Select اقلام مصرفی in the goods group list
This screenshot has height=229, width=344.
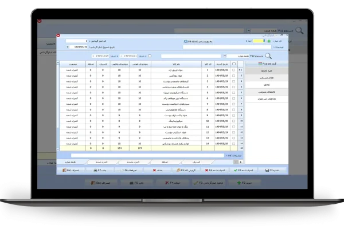(266, 77)
